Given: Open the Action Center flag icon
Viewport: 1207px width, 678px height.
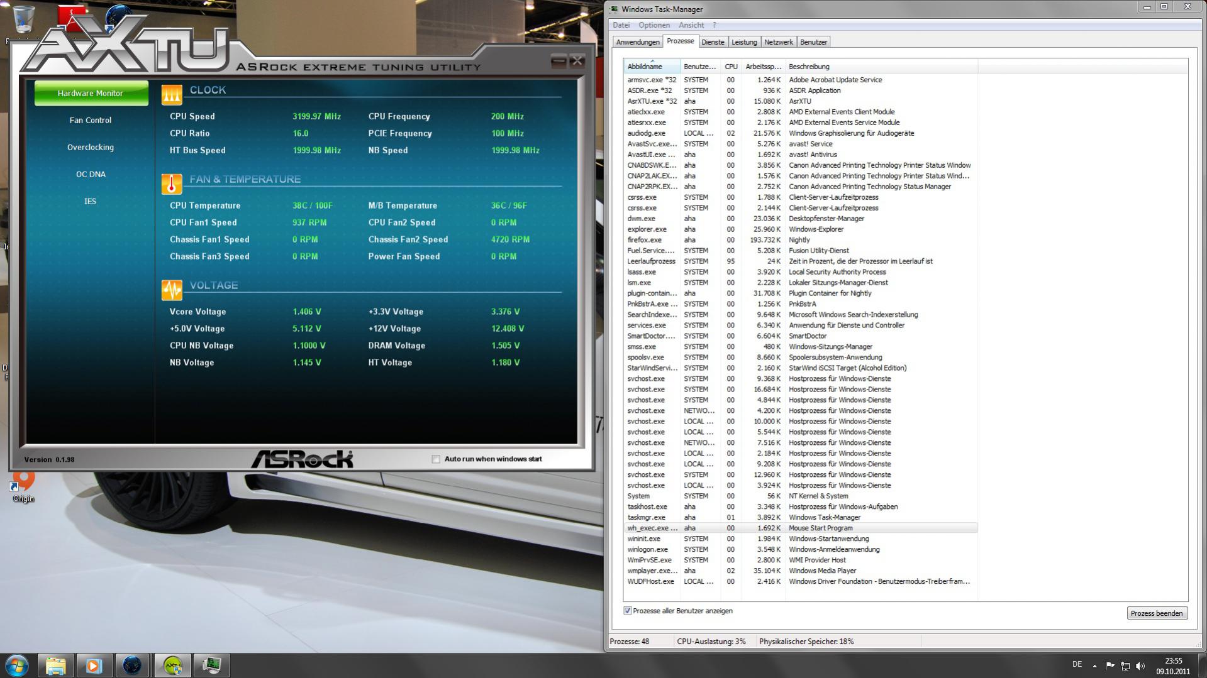Looking at the screenshot, I should [1110, 665].
